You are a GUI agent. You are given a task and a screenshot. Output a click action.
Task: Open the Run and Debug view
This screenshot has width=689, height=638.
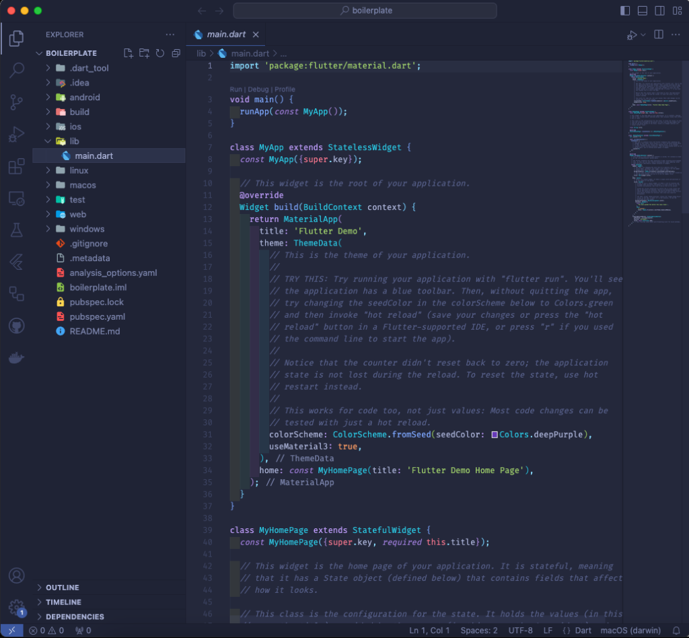(x=17, y=134)
